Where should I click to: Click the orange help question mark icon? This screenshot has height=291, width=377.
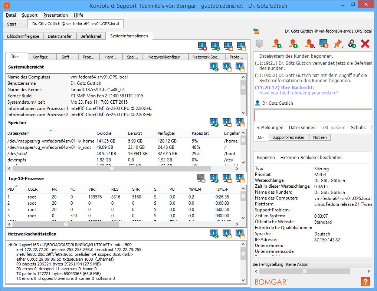[365, 281]
